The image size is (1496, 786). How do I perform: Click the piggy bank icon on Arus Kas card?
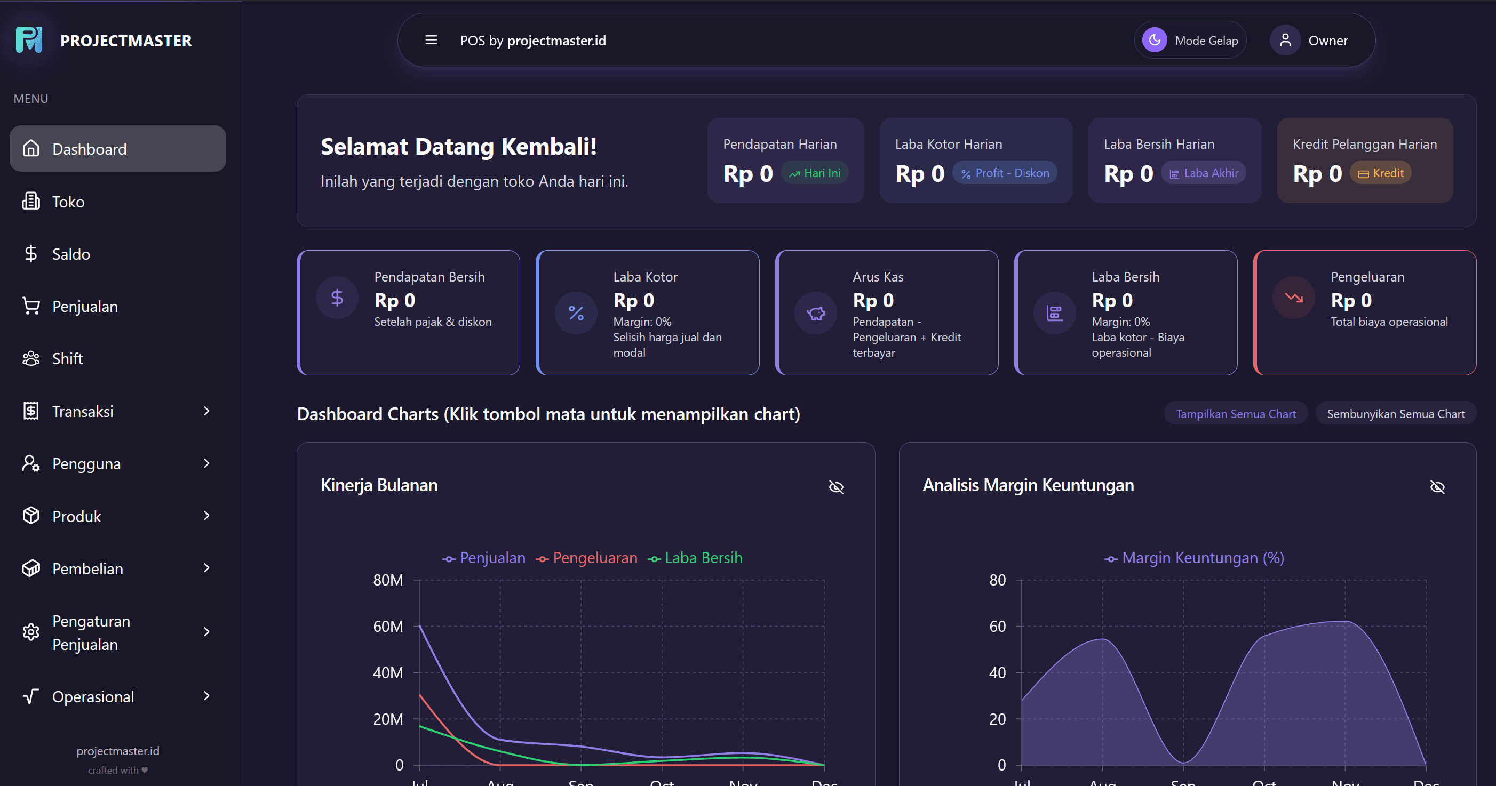tap(815, 314)
